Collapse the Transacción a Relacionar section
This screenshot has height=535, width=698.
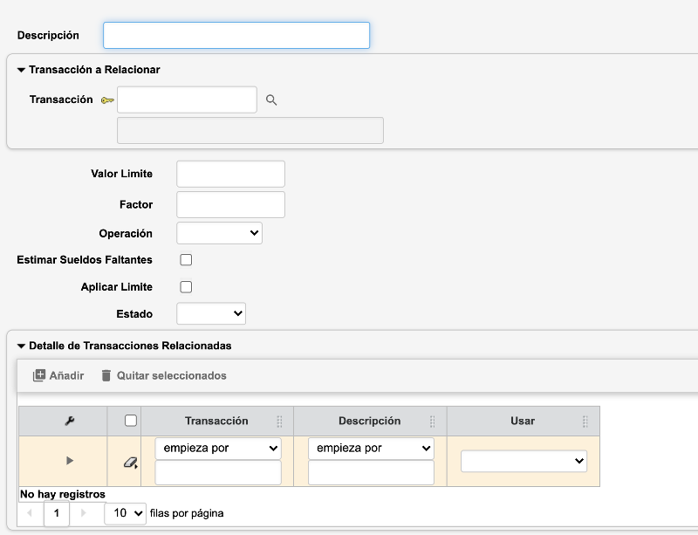pyautogui.click(x=22, y=69)
